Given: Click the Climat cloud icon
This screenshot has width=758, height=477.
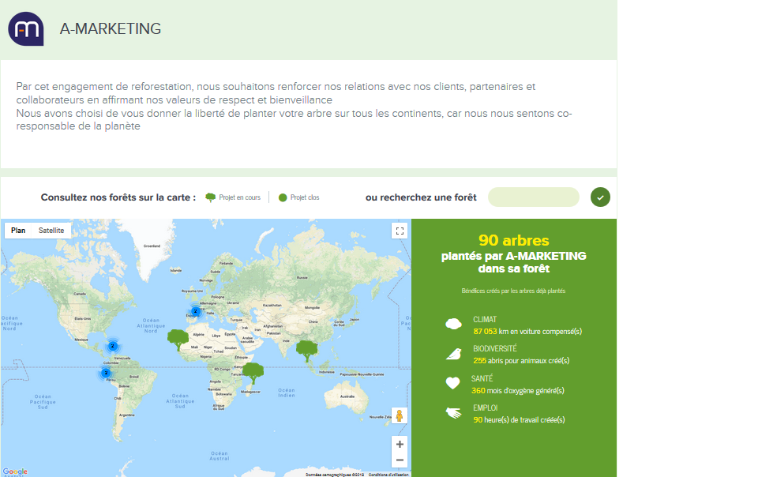Looking at the screenshot, I should click(x=453, y=324).
